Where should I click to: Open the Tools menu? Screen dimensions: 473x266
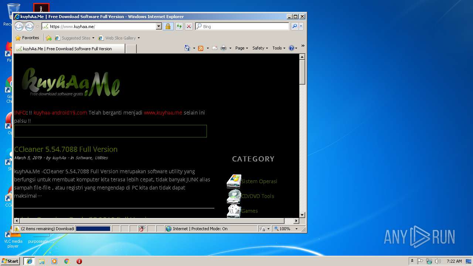tap(279, 48)
